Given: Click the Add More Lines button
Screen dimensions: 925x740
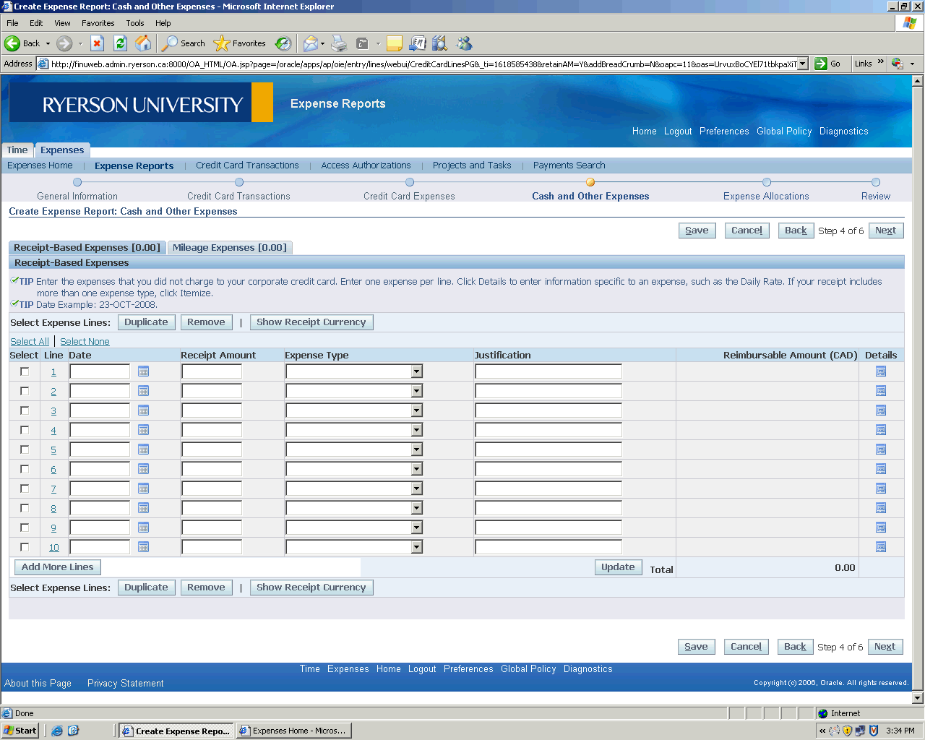Looking at the screenshot, I should (x=58, y=567).
